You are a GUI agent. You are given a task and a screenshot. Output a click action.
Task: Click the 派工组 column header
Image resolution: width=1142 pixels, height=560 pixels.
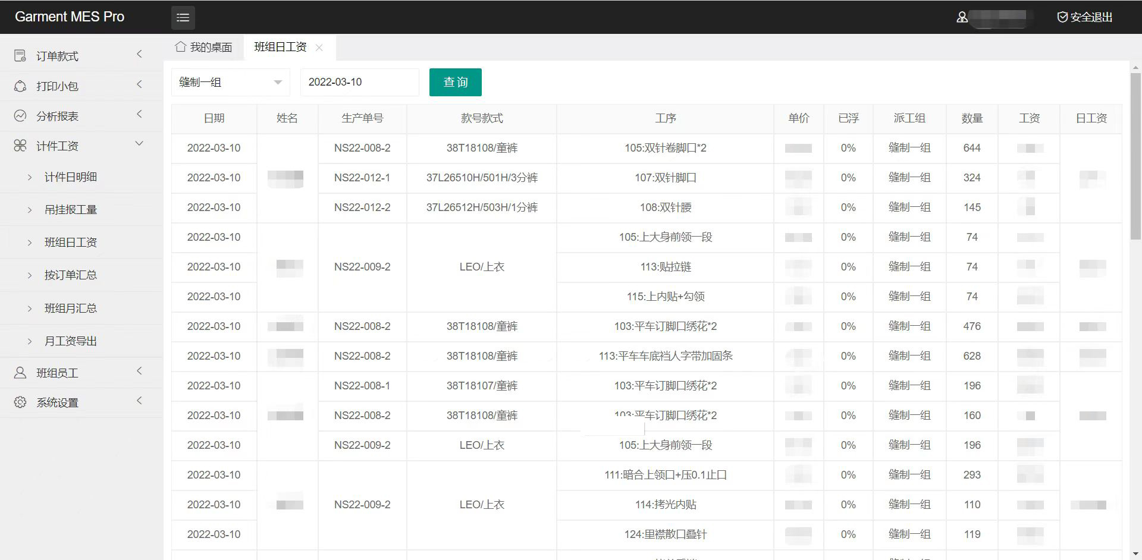tap(909, 118)
